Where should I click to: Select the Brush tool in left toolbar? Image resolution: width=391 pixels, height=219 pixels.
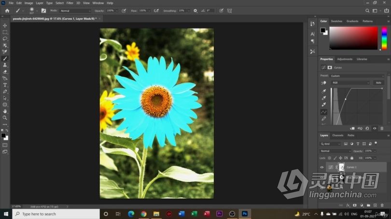[5, 58]
